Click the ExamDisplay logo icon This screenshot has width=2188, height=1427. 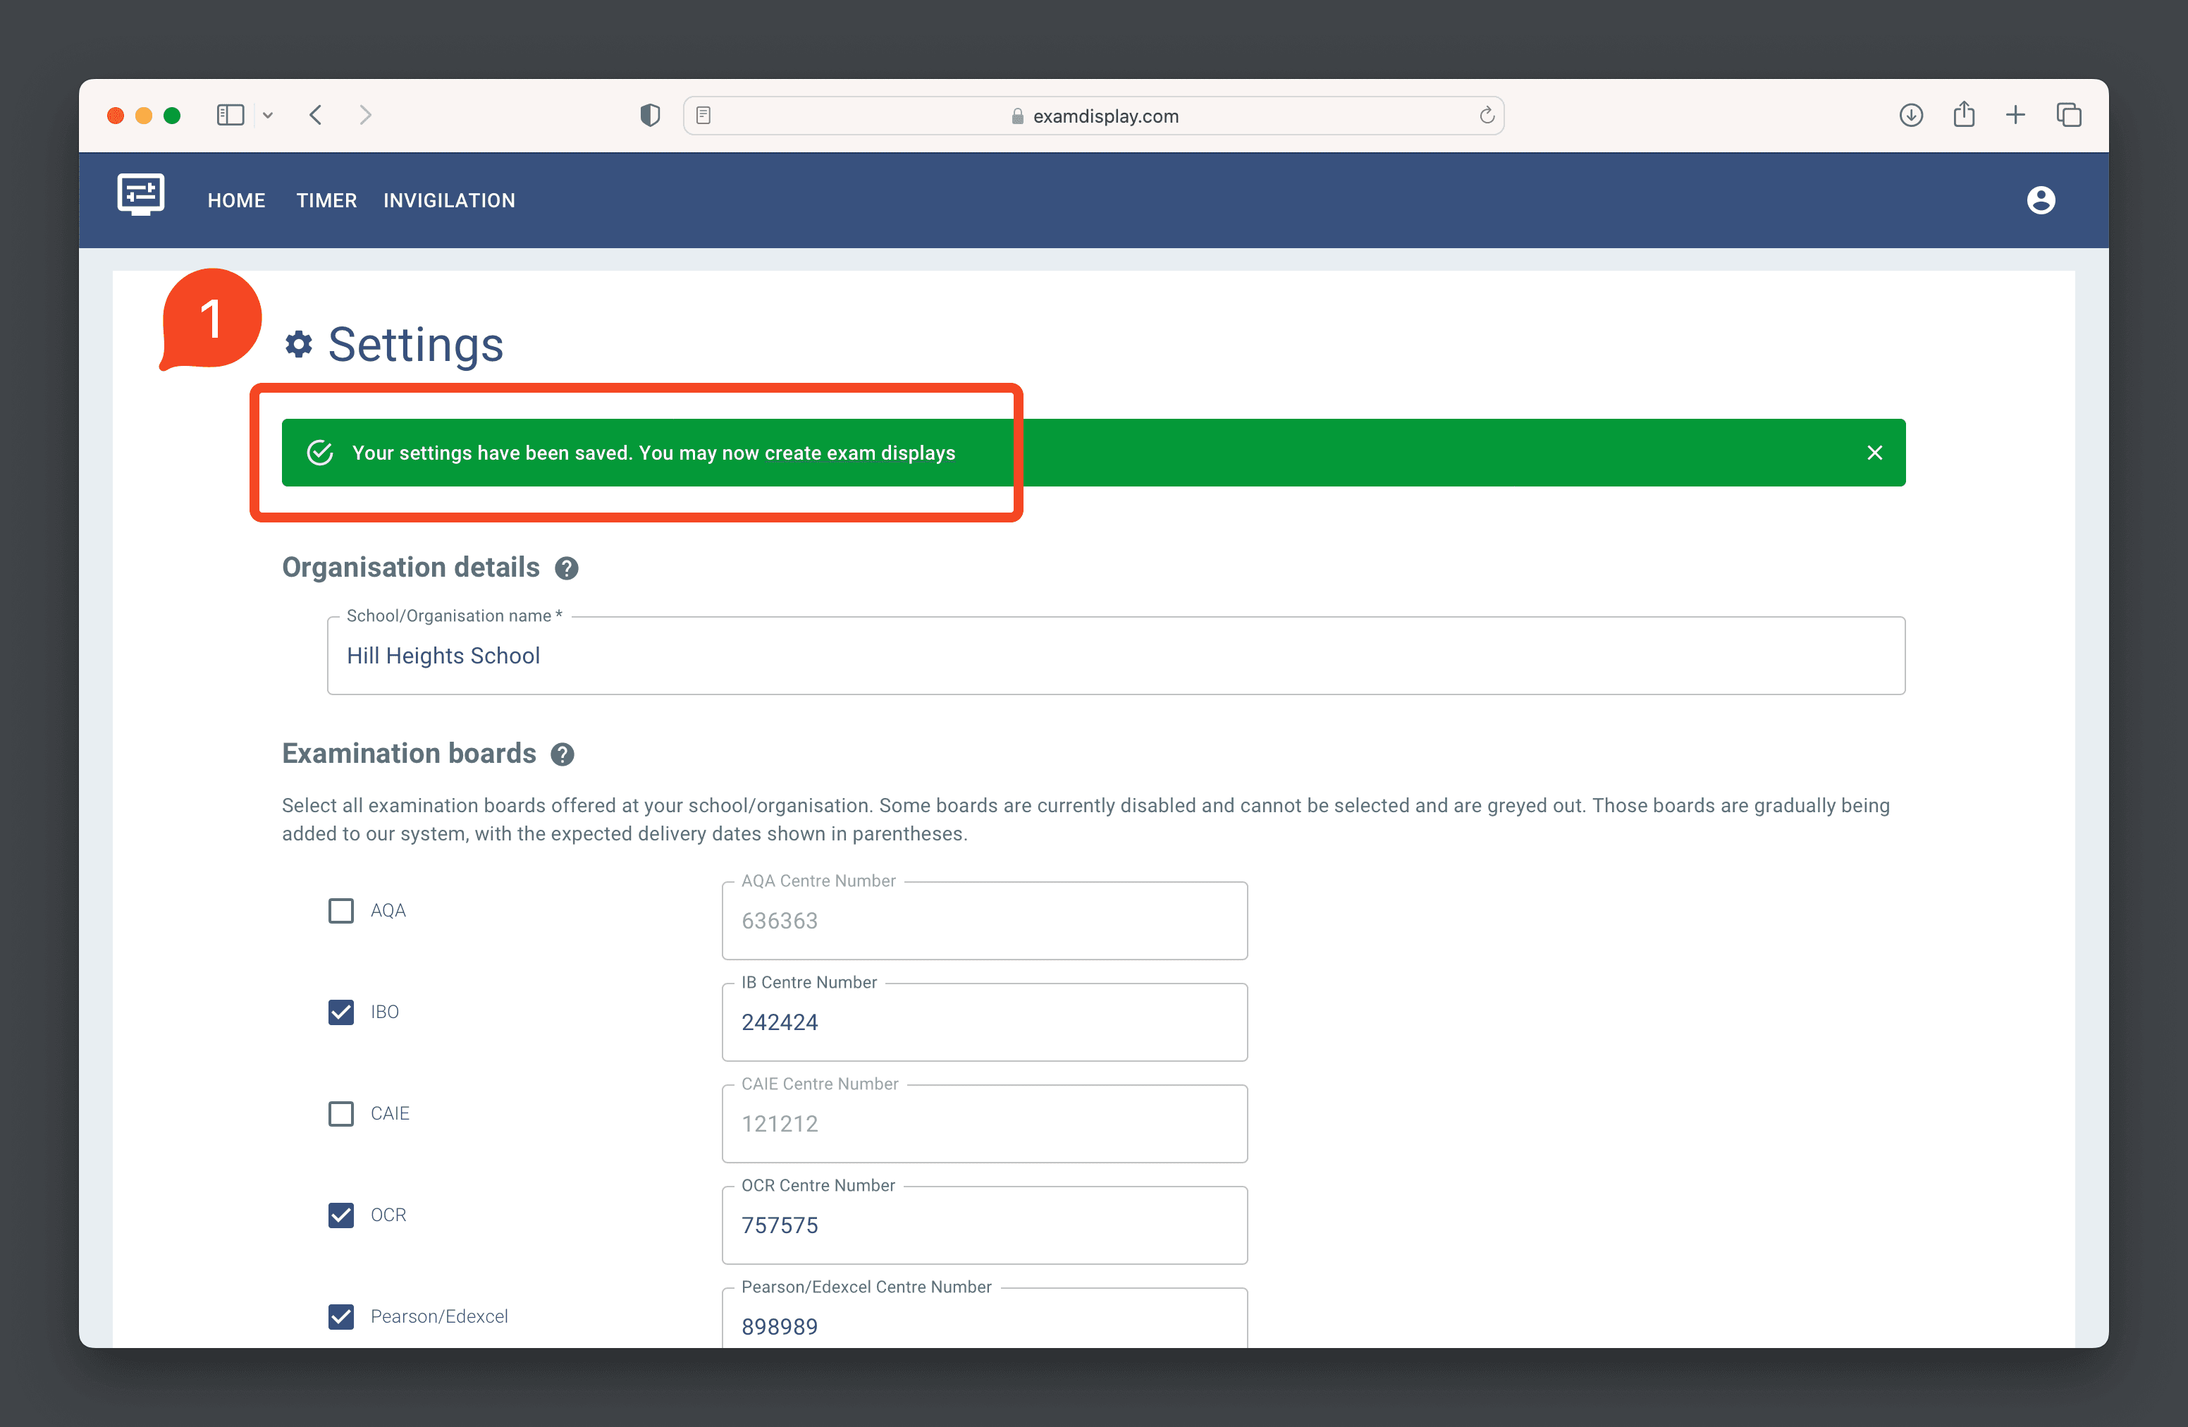click(x=141, y=195)
